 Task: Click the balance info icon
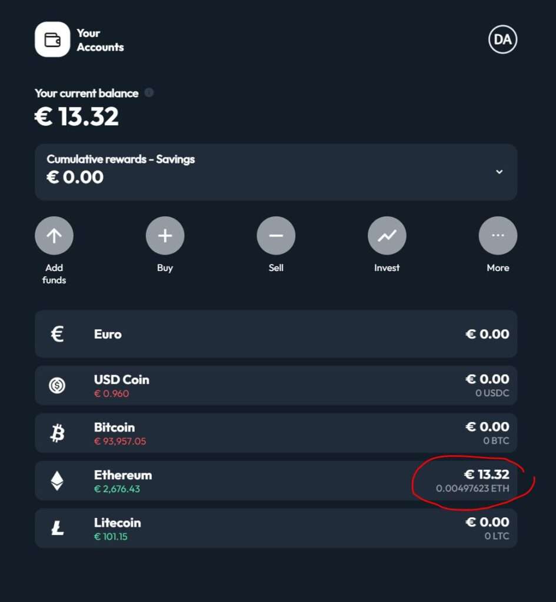149,92
